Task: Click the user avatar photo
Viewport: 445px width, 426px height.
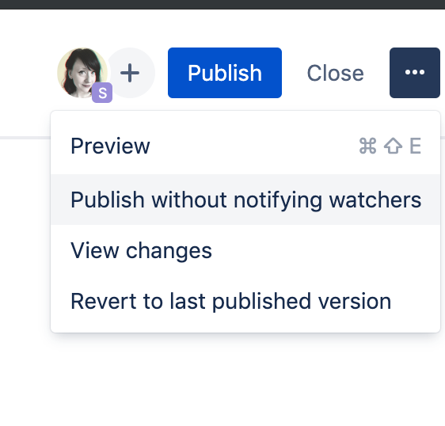Action: 82,73
